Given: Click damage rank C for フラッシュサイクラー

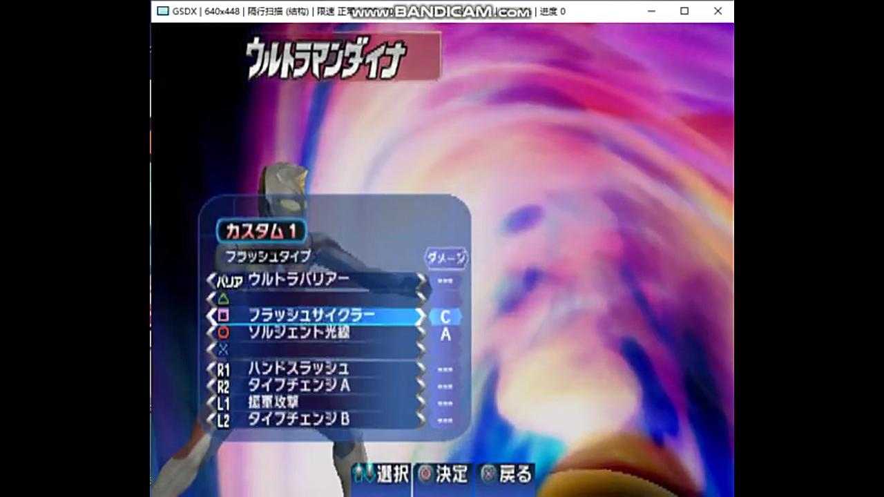Looking at the screenshot, I should [445, 317].
